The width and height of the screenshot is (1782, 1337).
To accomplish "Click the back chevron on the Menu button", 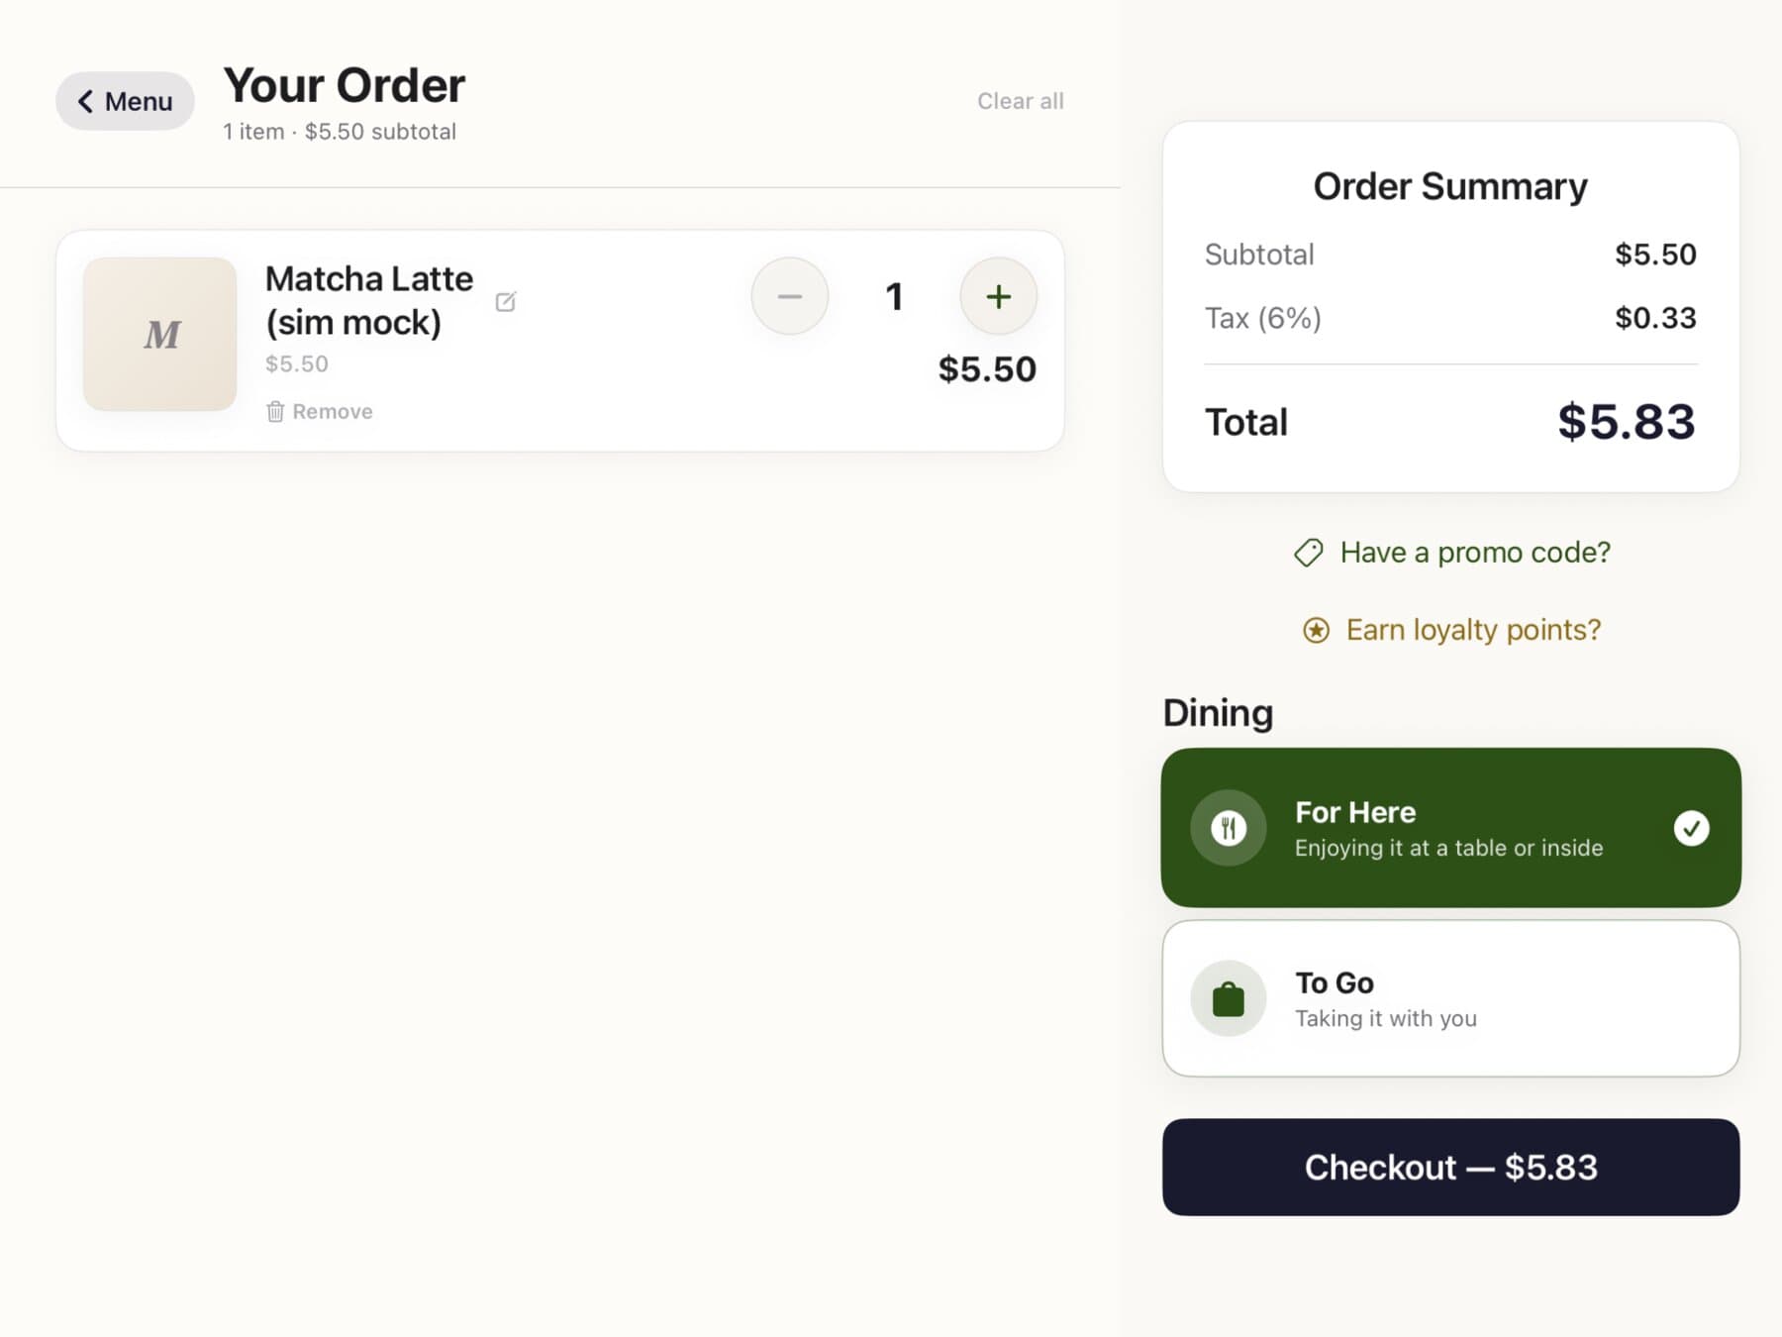I will tap(85, 101).
